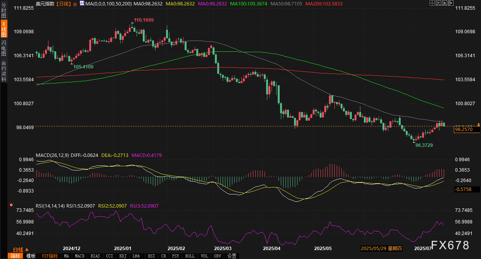This screenshot has height=259, width=481.
Task: Click the orange circle-plus icon beside 日线
Action: pos(75,4)
